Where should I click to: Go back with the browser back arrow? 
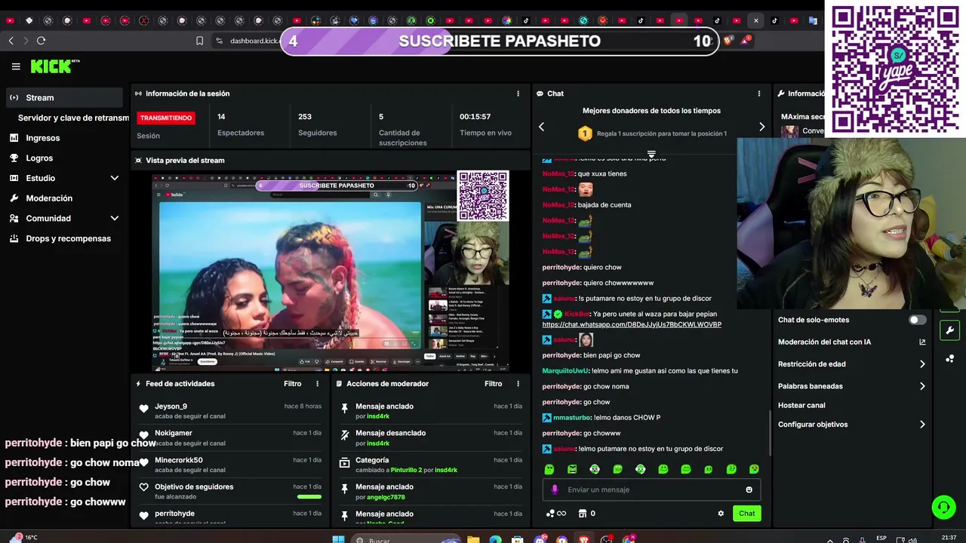11,41
